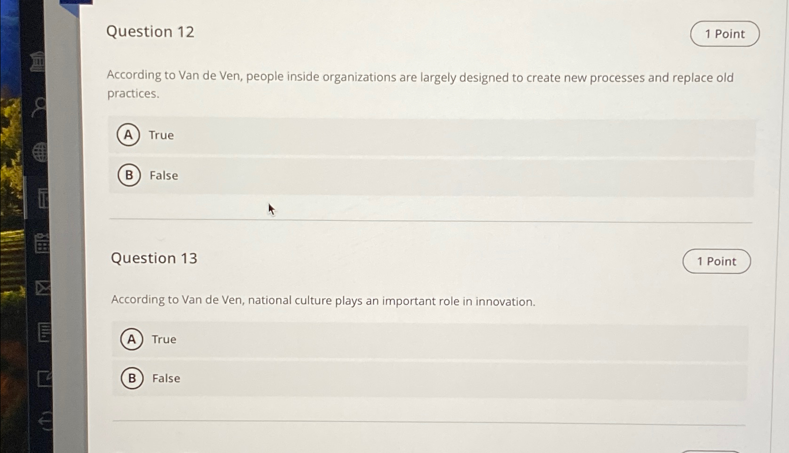The width and height of the screenshot is (789, 453).
Task: Select True for Question 13
Action: point(131,339)
